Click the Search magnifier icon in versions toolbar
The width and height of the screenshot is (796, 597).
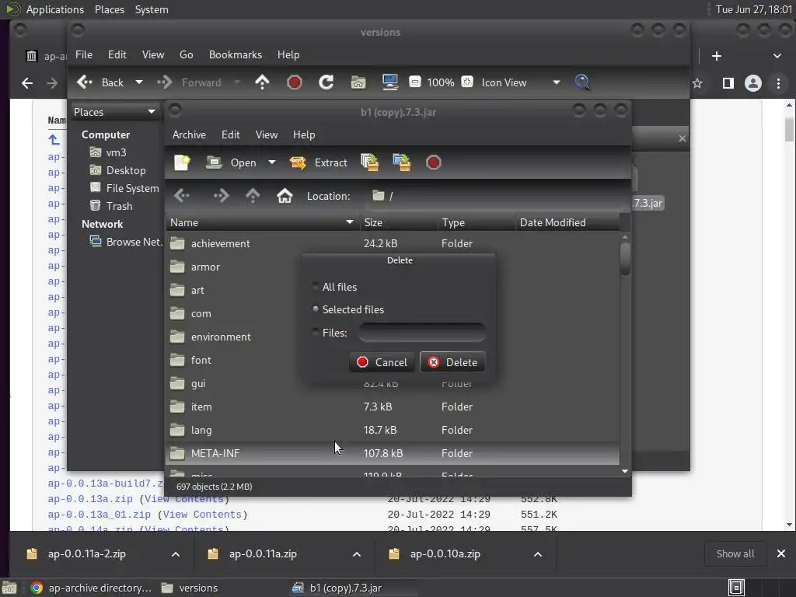tap(582, 82)
